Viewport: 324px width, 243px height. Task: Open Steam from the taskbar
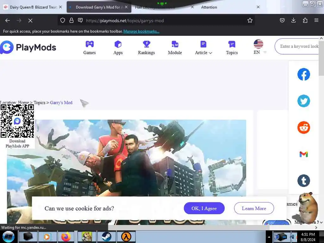coord(106,237)
